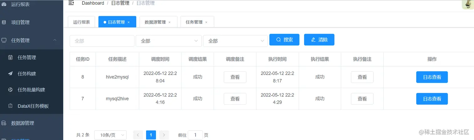The width and height of the screenshot is (474, 140).
Task: Open the third 全部 filter dropdown
Action: pos(235,41)
